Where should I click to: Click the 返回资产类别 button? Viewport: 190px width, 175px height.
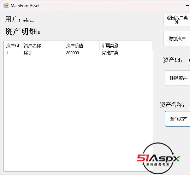(x=177, y=20)
